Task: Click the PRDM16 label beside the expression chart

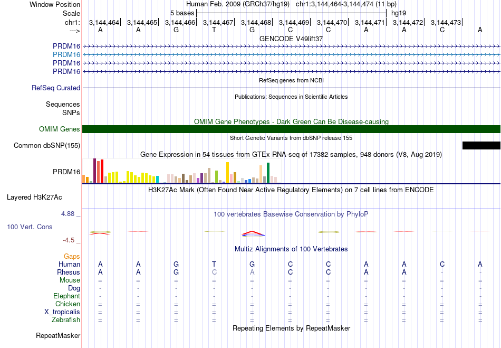Action: point(66,172)
